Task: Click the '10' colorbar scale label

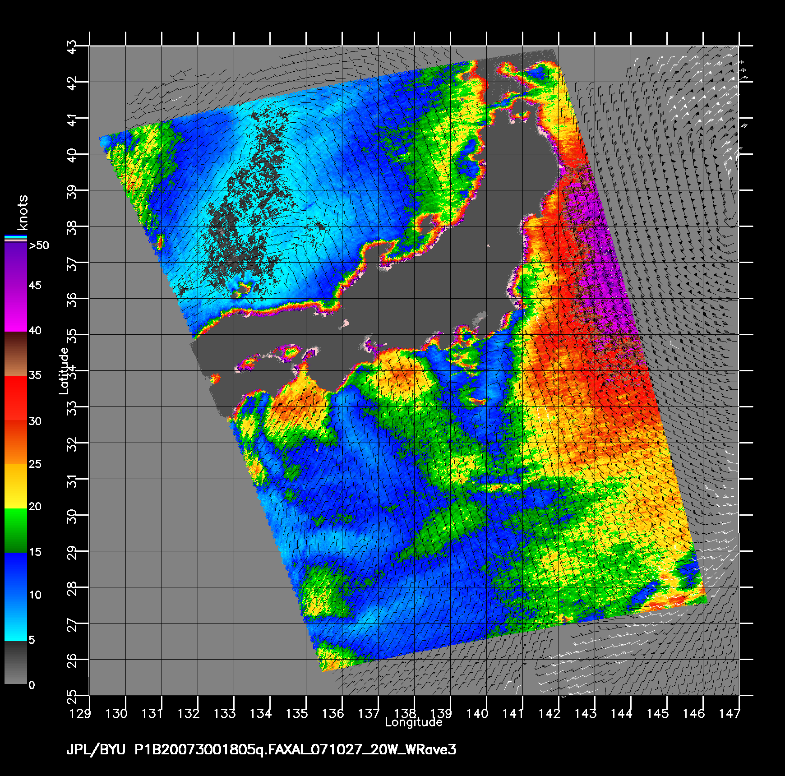Action: (x=35, y=595)
